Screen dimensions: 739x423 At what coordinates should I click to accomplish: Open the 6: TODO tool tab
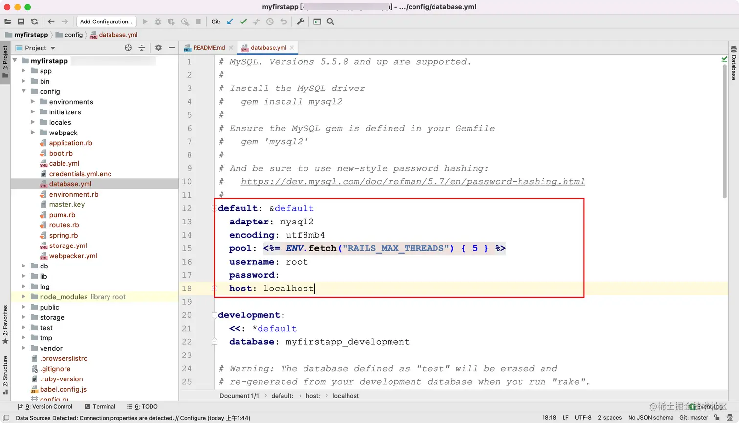tap(142, 407)
